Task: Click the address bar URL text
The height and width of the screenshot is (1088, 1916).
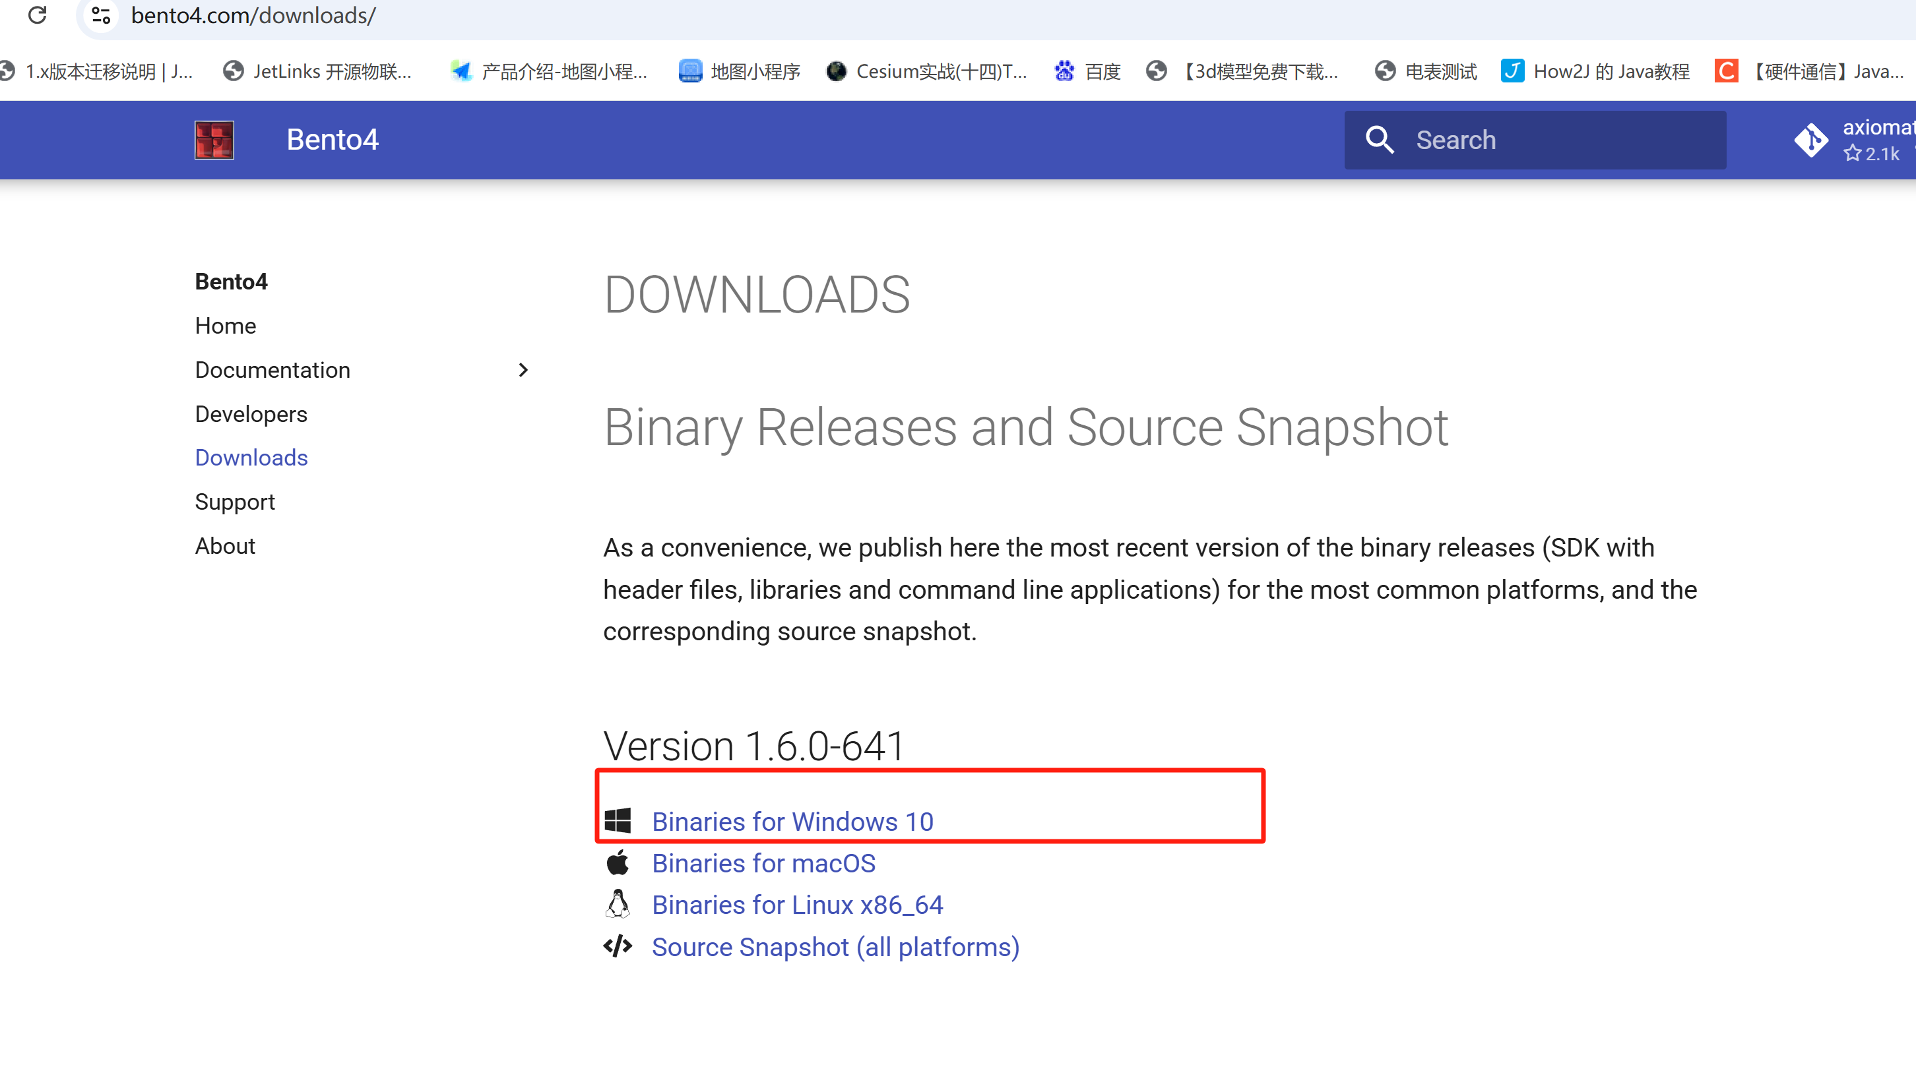Action: coord(254,15)
